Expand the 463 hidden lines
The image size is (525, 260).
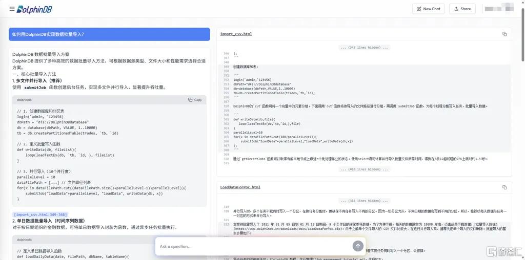(x=364, y=169)
